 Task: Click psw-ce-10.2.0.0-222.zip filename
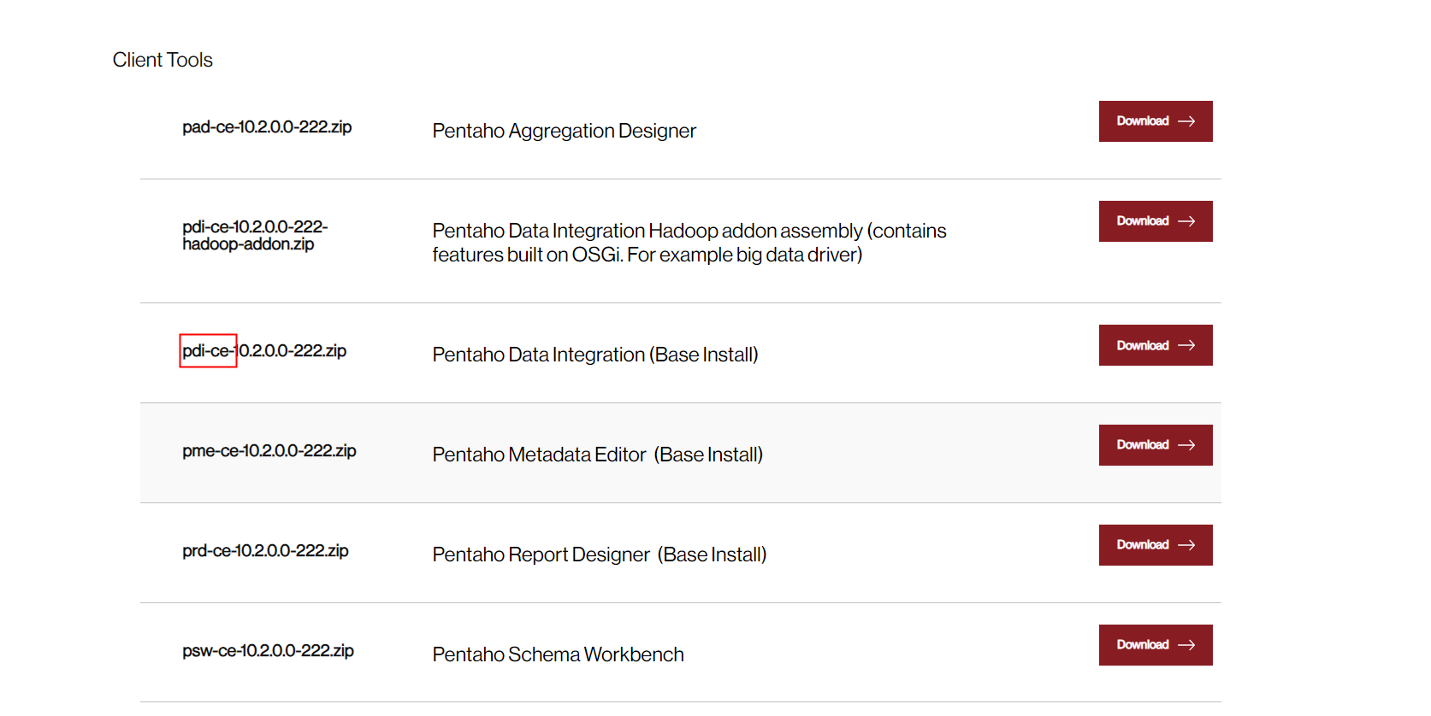[268, 651]
